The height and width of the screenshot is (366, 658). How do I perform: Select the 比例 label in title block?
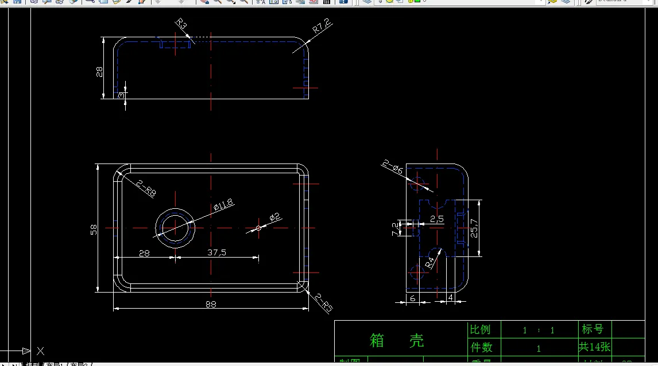coord(480,329)
